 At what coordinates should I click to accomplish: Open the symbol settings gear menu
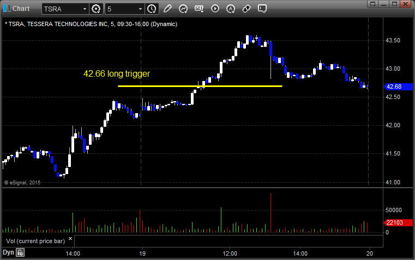pyautogui.click(x=96, y=9)
